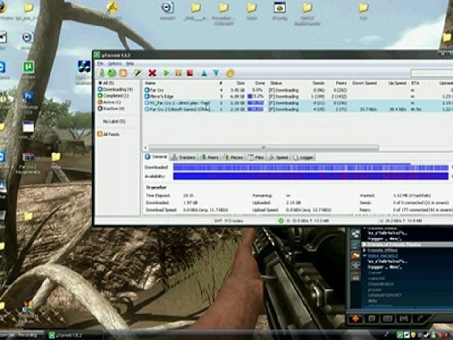The height and width of the screenshot is (340, 453).
Task: Click the top friends sidebar icon in Xfire
Action: coord(356,234)
